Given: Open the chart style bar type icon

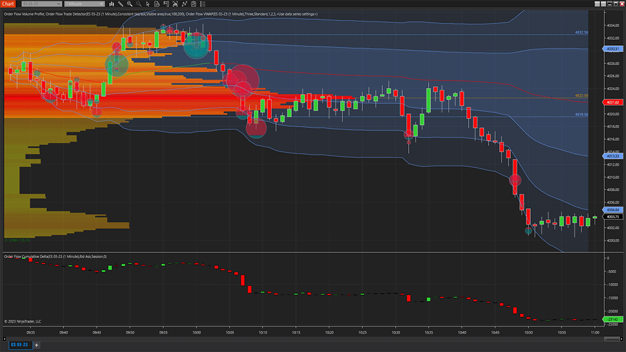Looking at the screenshot, I should click(x=112, y=4).
